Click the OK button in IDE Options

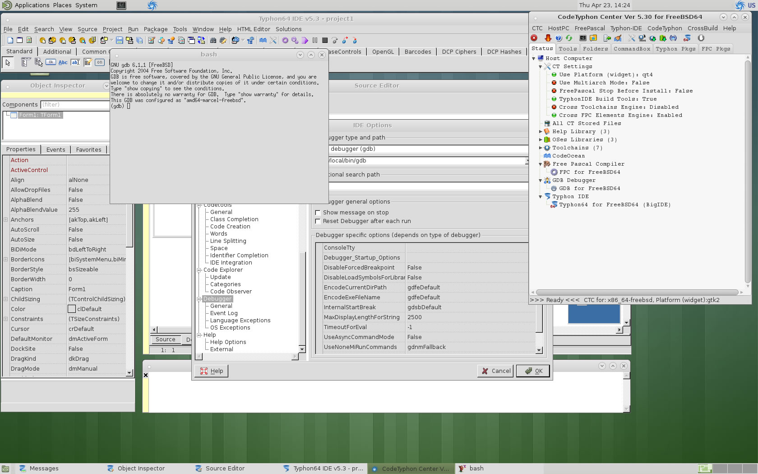pos(533,371)
